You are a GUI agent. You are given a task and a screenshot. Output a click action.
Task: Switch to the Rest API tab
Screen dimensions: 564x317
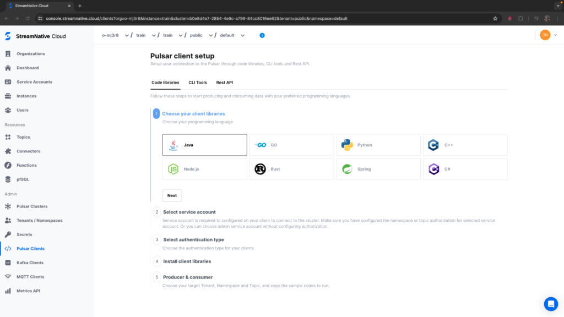pyautogui.click(x=224, y=83)
